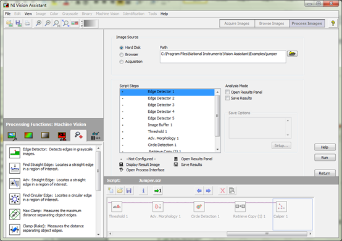The height and width of the screenshot is (241, 342).
Task: Open the View menu
Action: click(x=28, y=14)
